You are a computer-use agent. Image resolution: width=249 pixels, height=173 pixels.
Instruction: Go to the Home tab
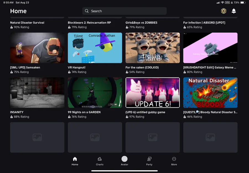pos(75,161)
